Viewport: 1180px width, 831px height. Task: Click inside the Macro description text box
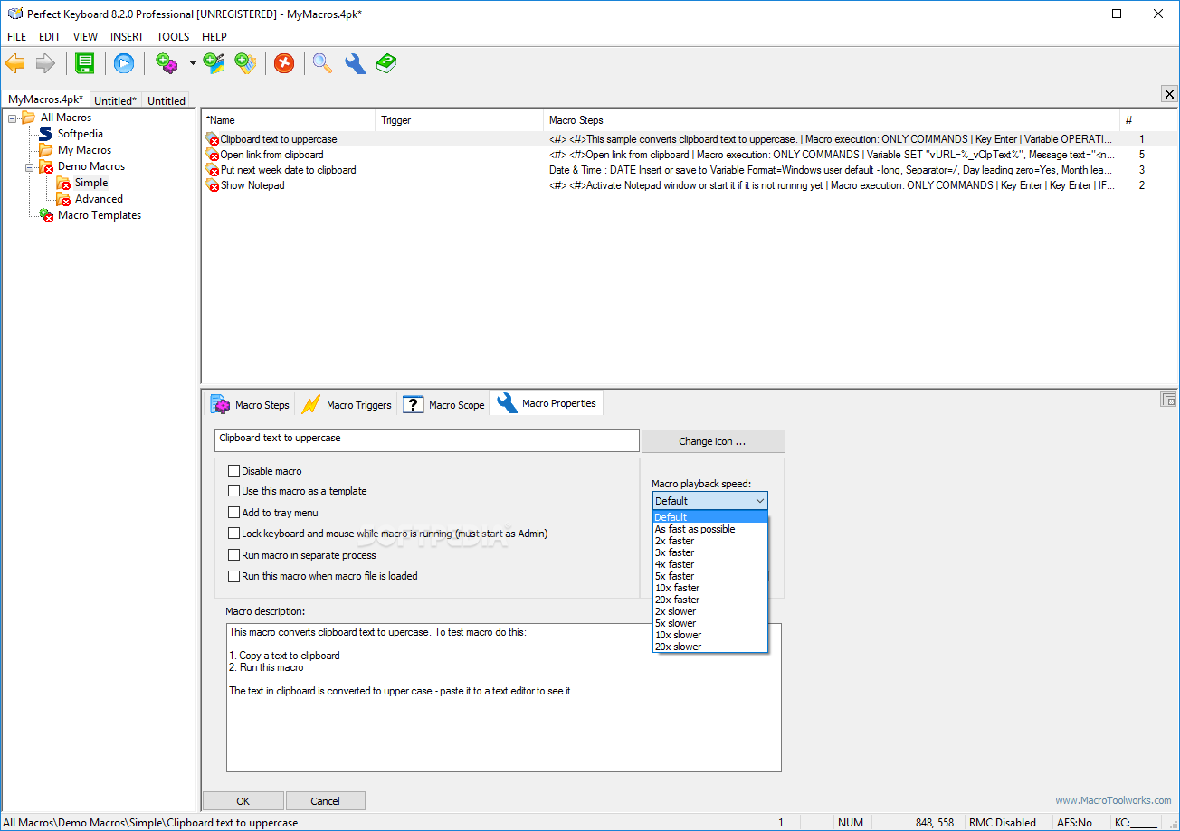pyautogui.click(x=503, y=697)
